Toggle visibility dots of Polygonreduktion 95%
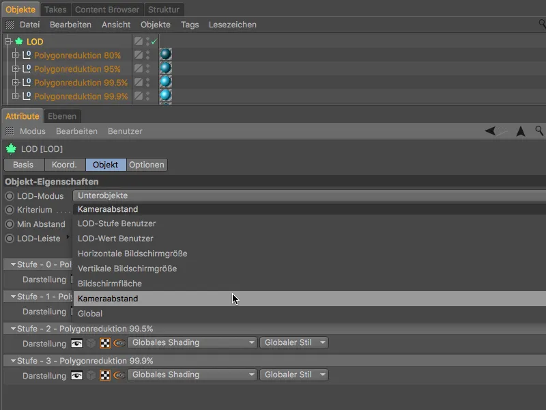546x410 pixels. coord(147,69)
